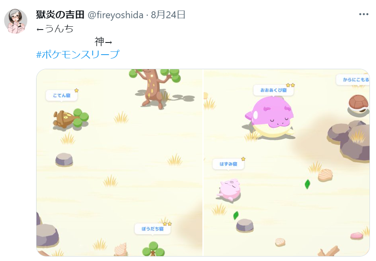Open the #ポケモンスリープ hashtag

point(77,54)
